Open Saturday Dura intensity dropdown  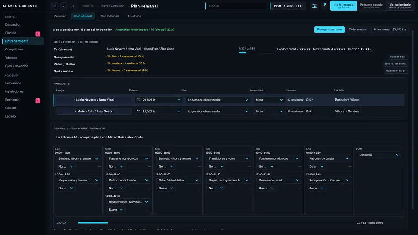[316, 166]
